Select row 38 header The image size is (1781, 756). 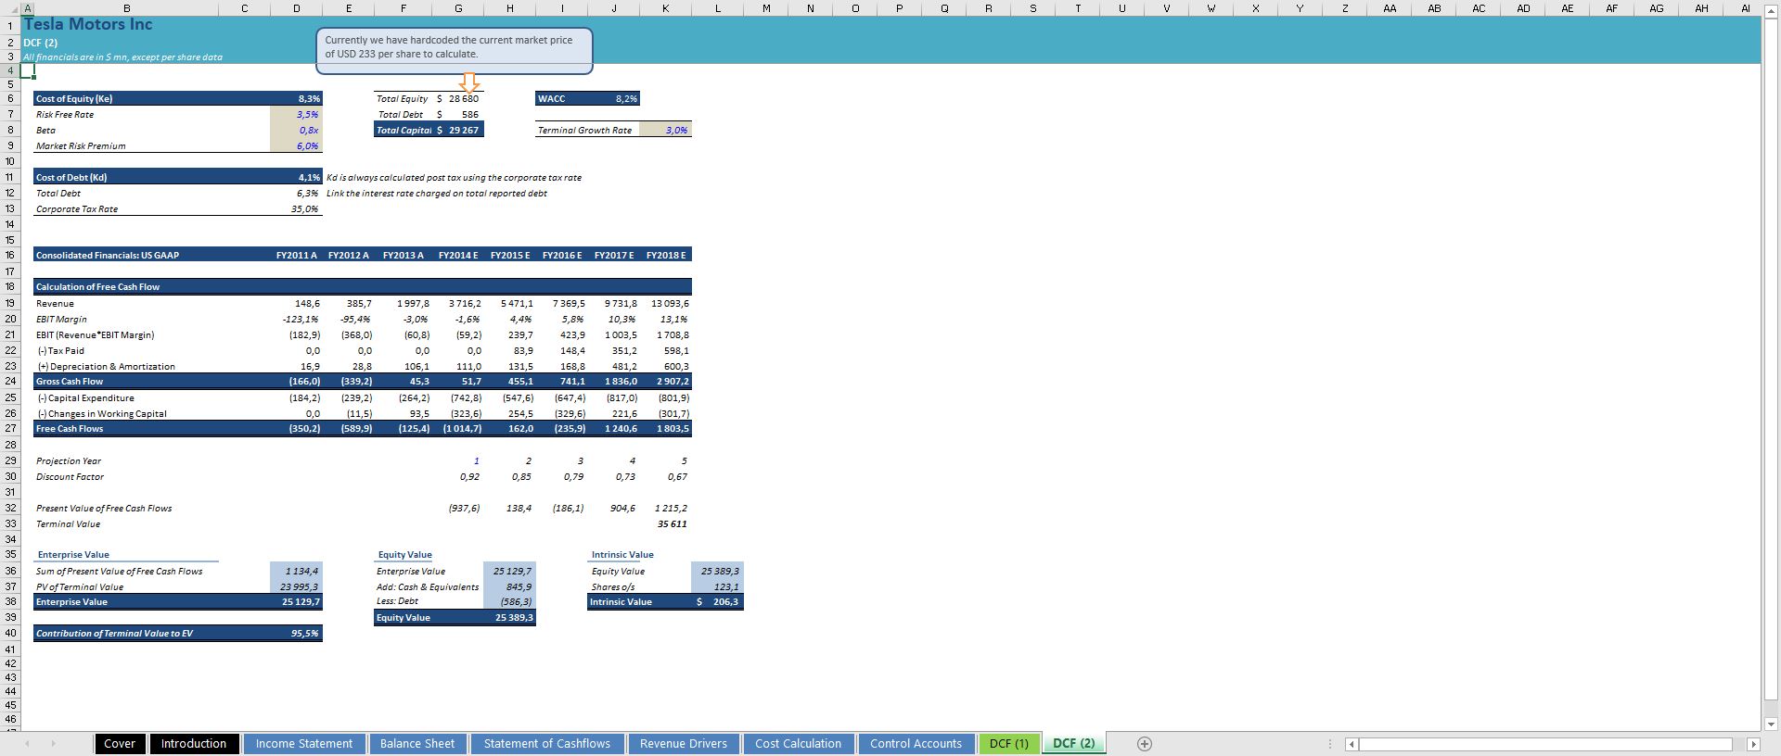pyautogui.click(x=10, y=602)
